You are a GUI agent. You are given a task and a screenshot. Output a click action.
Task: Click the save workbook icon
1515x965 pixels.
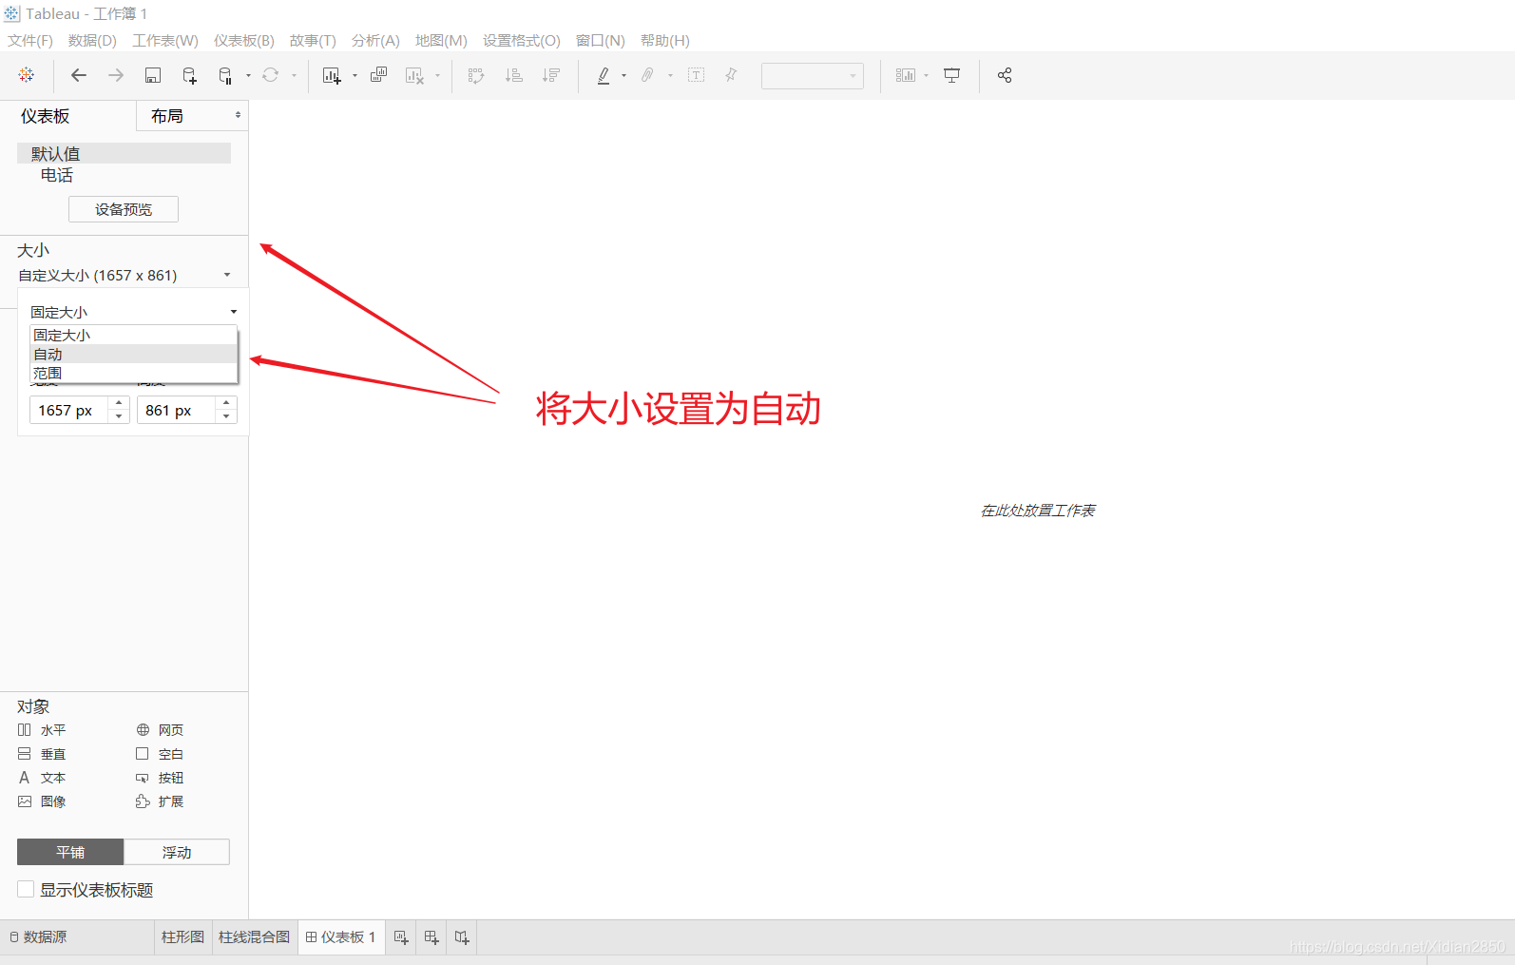coord(152,75)
